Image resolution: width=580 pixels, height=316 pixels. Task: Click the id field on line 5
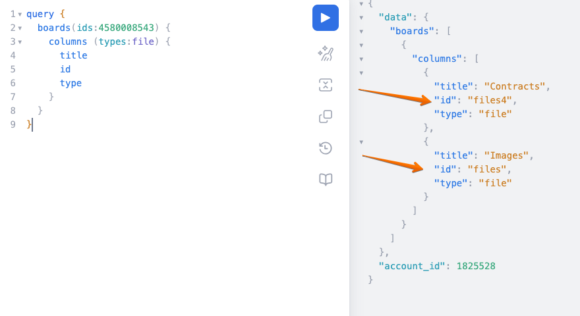point(65,69)
